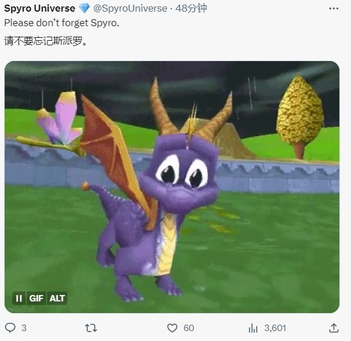Click the like count of 60
This screenshot has height=341, width=351.
click(189, 328)
